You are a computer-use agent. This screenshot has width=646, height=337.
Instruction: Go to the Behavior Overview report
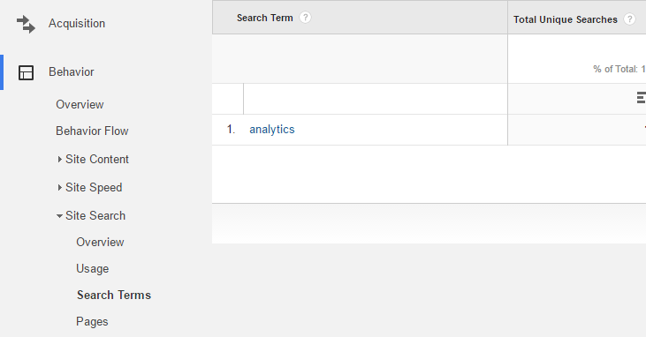[80, 104]
